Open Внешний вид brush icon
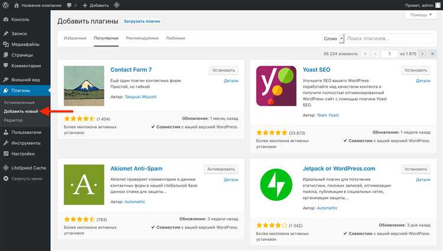The image size is (443, 251). pos(6,80)
